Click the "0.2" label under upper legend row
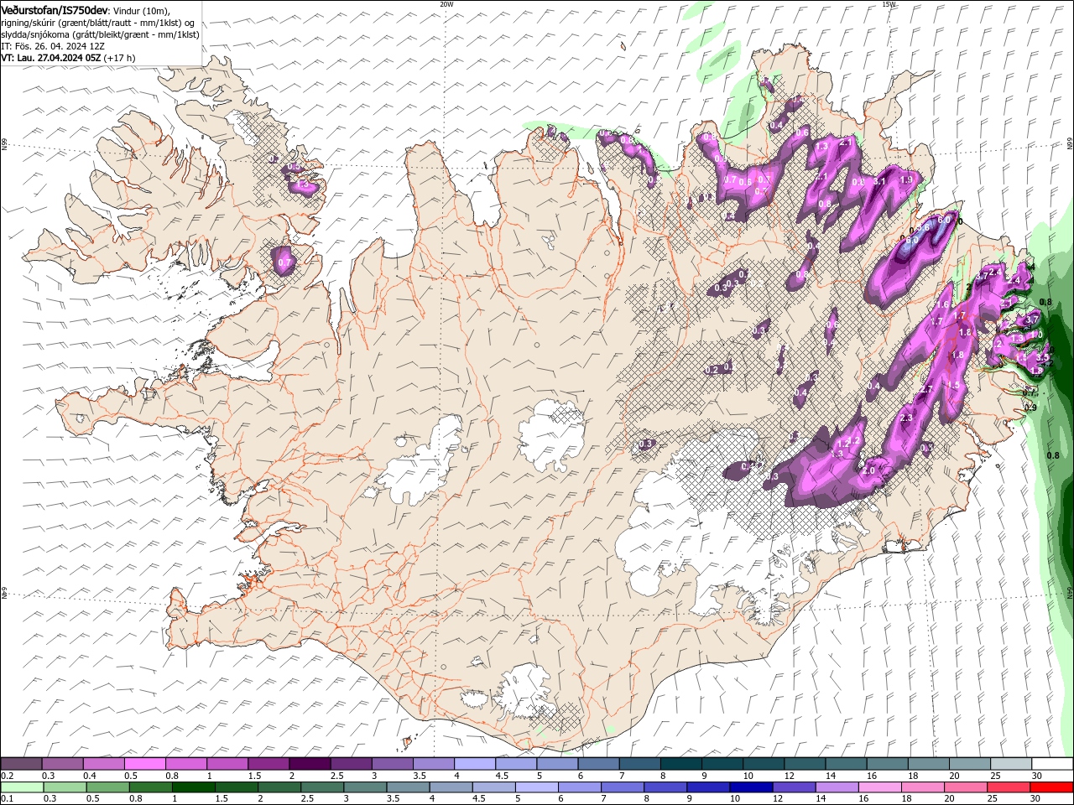The image size is (1074, 805). pyautogui.click(x=7, y=776)
